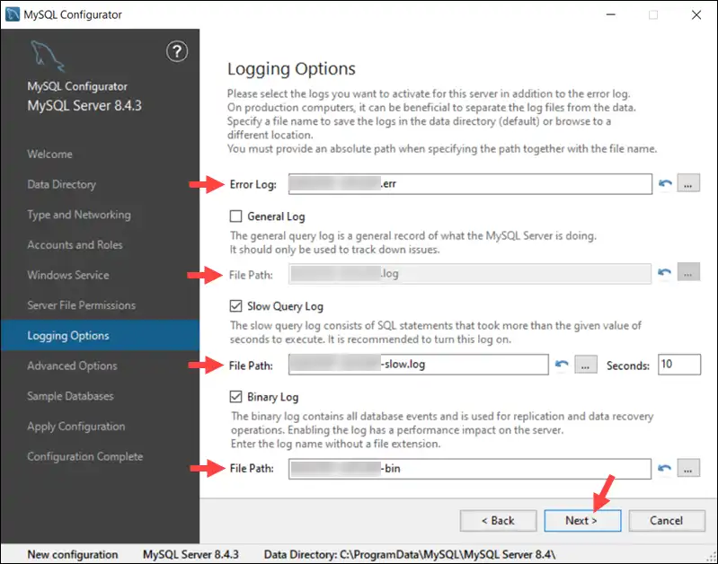This screenshot has width=718, height=564.
Task: Click into the Error Log path field
Action: pos(470,183)
